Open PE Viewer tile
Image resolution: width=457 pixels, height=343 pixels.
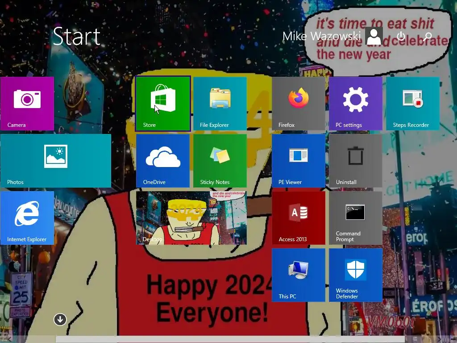tap(299, 161)
